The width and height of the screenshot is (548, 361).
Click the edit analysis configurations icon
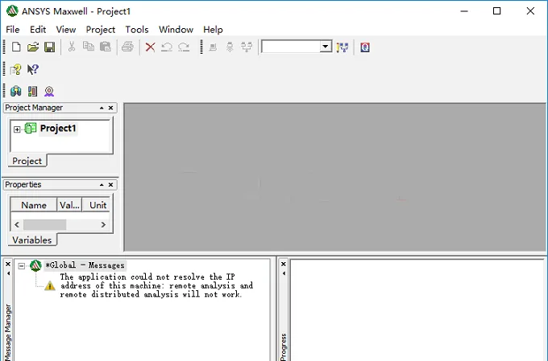coord(342,47)
